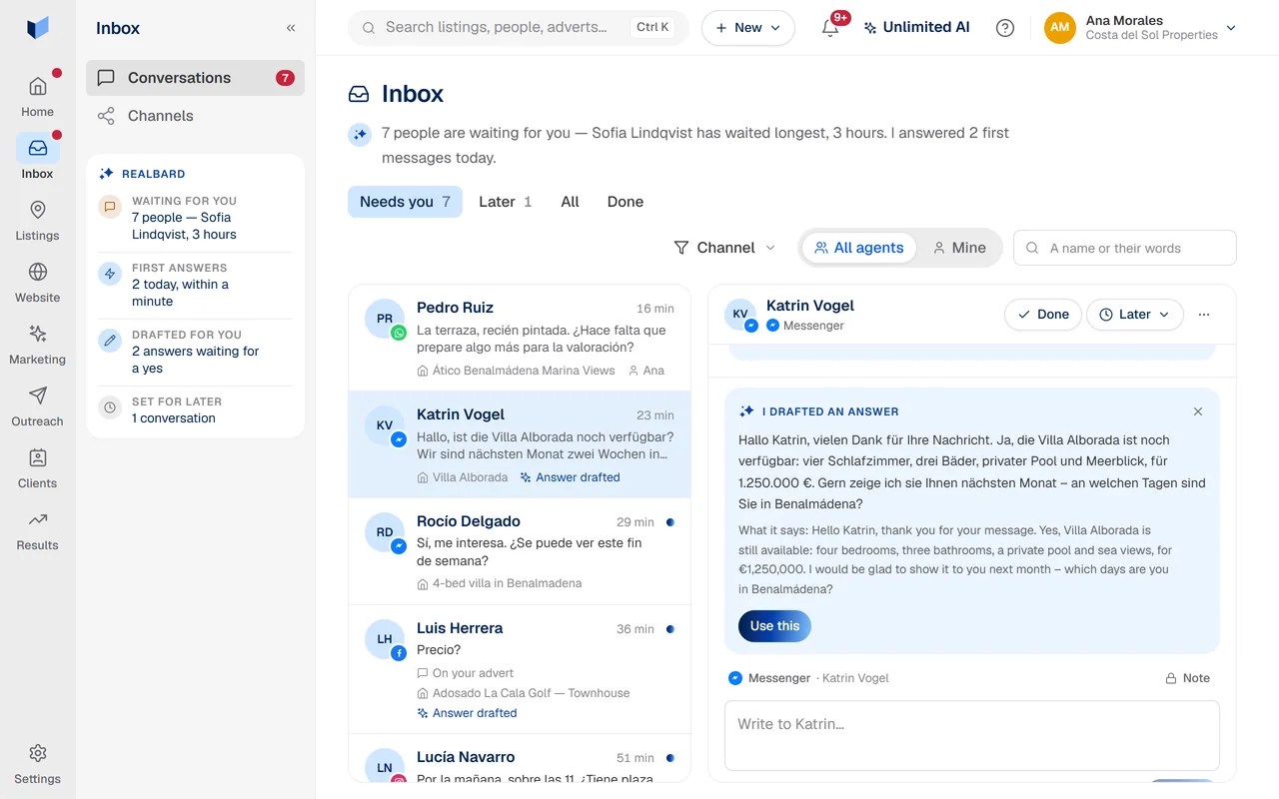Image resolution: width=1279 pixels, height=799 pixels.
Task: Open Conversations in side panel
Action: (195, 78)
